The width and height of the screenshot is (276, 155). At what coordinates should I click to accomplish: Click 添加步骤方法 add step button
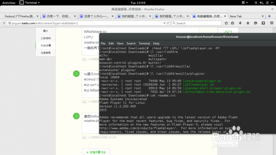(x=96, y=152)
